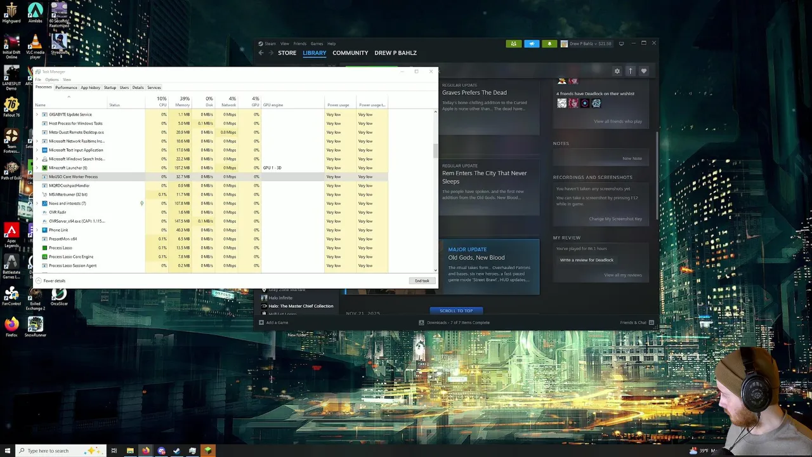This screenshot has height=457, width=812.
Task: Click Write a review for Deadlock
Action: pos(587,260)
